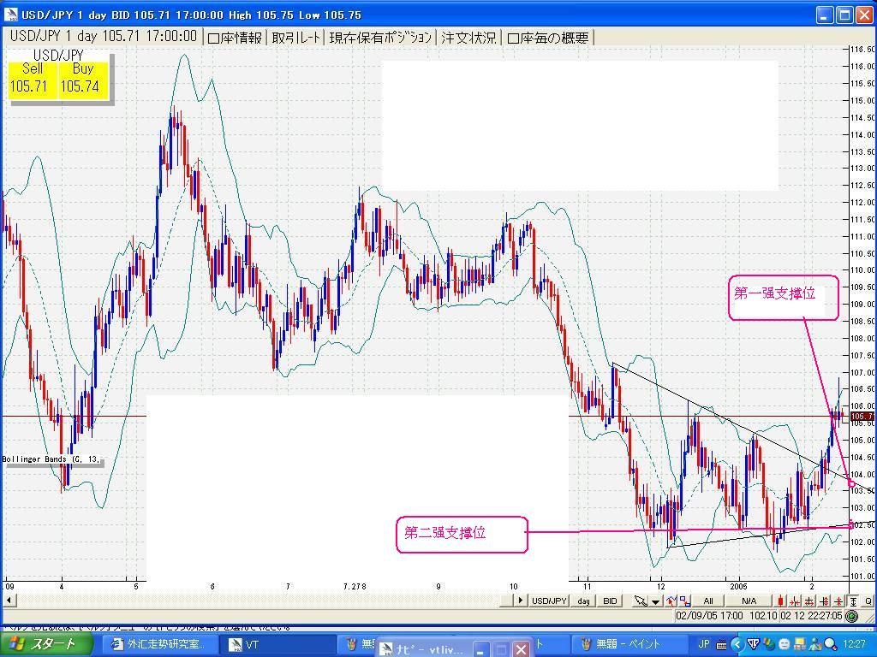Click the chart scrollbar left arrow

click(9, 600)
